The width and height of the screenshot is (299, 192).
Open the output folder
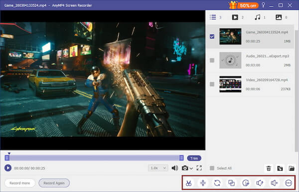point(292,169)
